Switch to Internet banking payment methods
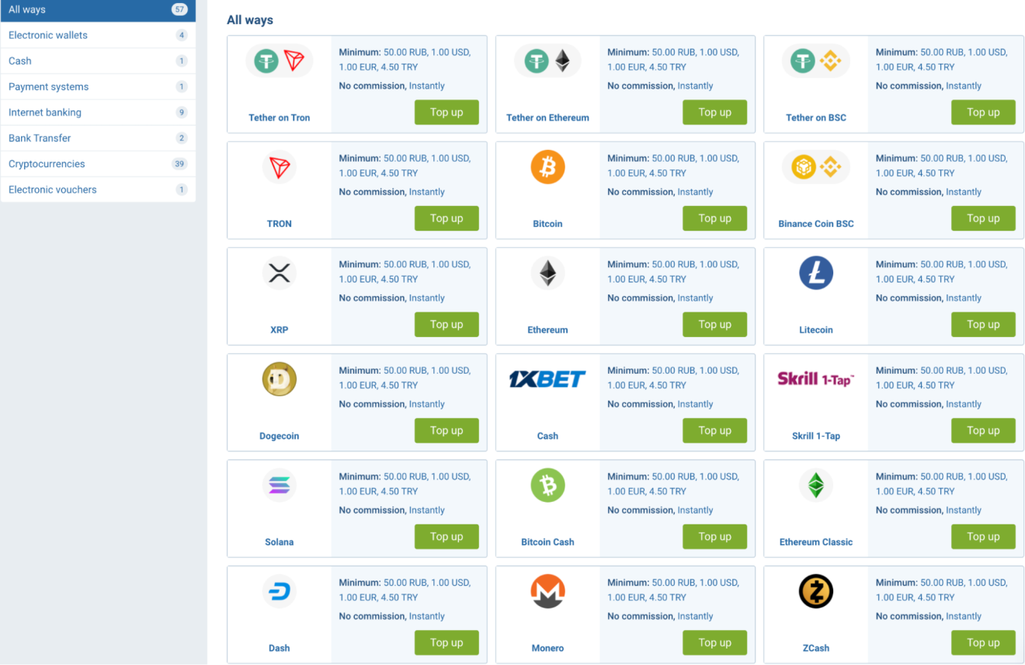The image size is (1025, 665). 45,113
